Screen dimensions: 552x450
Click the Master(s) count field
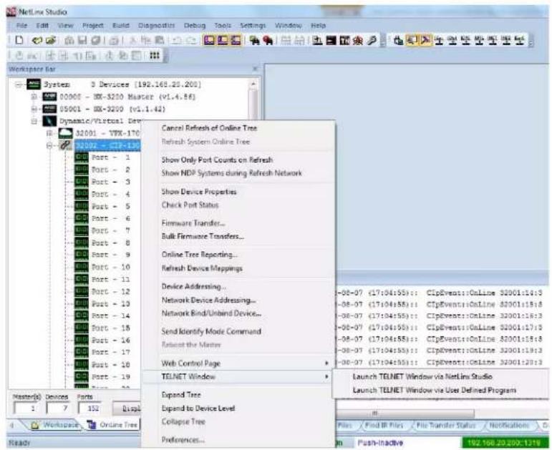26,408
